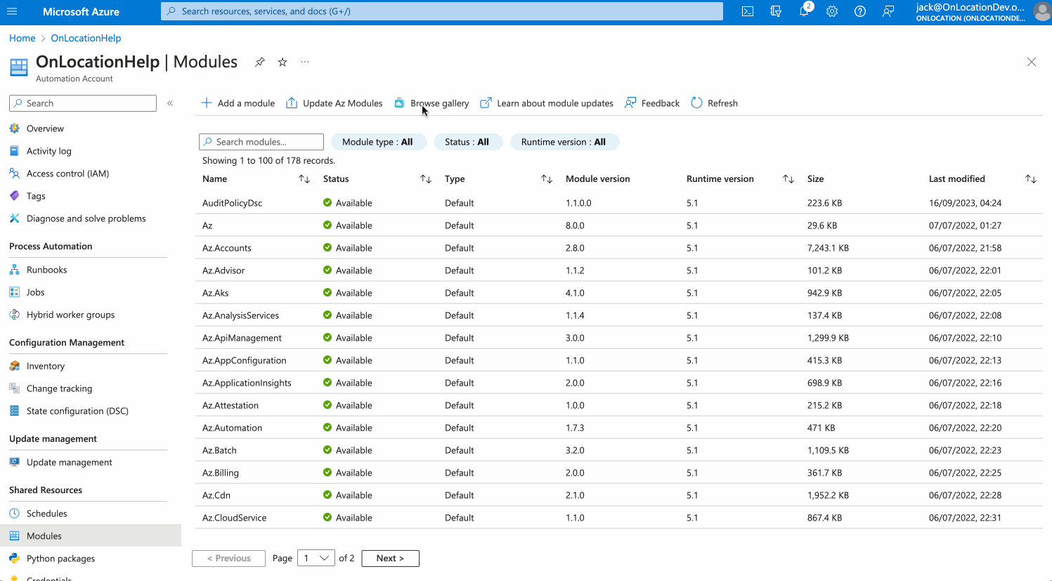Close the Modules blade

click(x=1032, y=62)
